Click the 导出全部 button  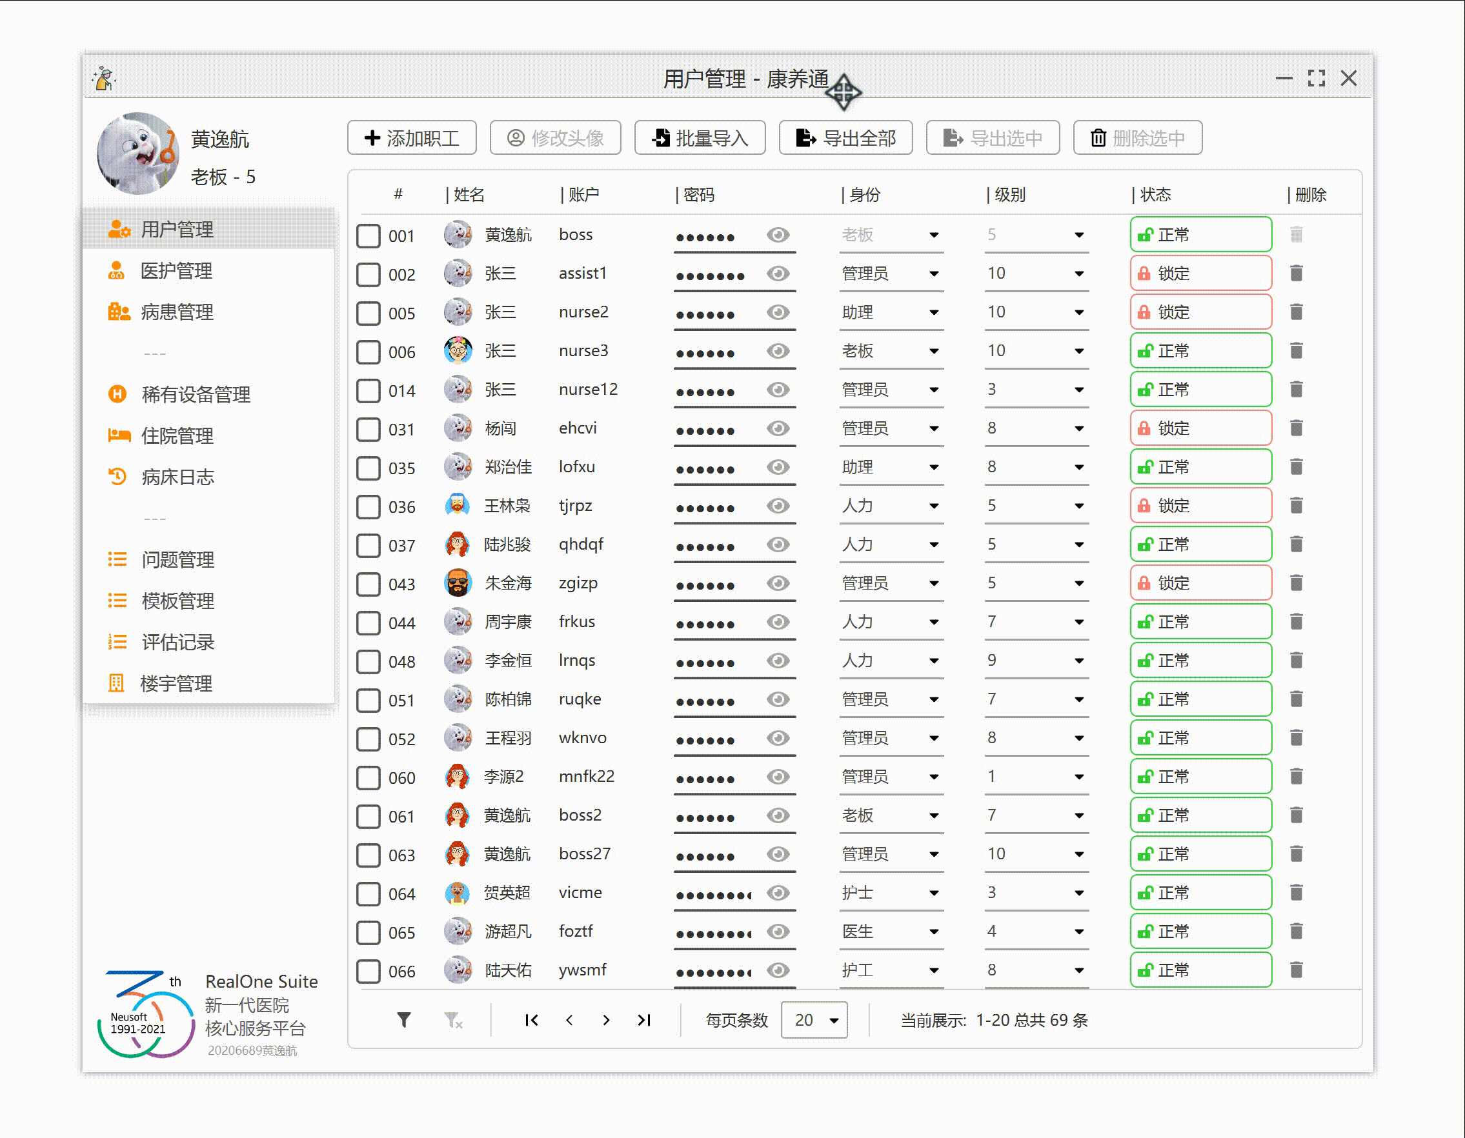[x=845, y=138]
